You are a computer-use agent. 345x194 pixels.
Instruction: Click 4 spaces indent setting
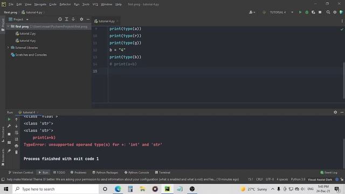(282, 179)
